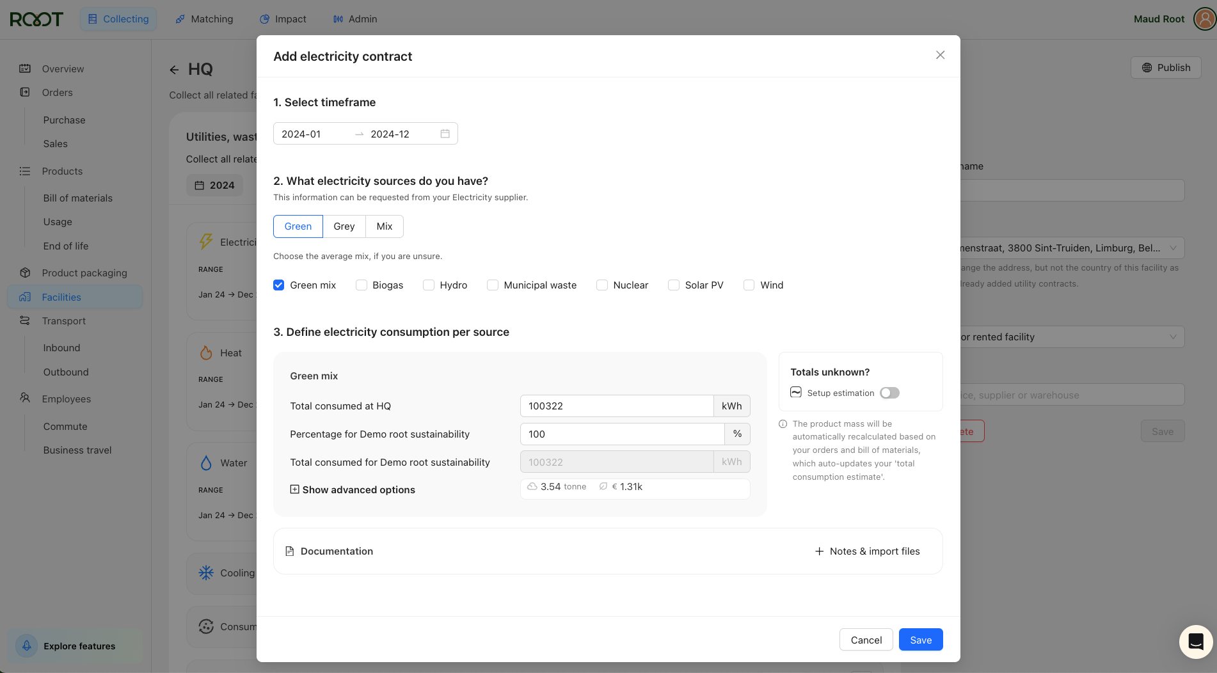Toggle the Setup estimation switch
The width and height of the screenshot is (1217, 673).
pyautogui.click(x=889, y=393)
